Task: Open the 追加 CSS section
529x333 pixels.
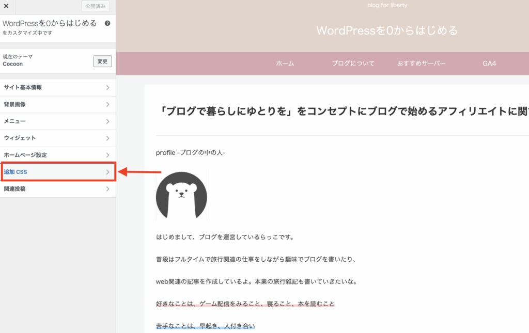Action: coord(58,172)
